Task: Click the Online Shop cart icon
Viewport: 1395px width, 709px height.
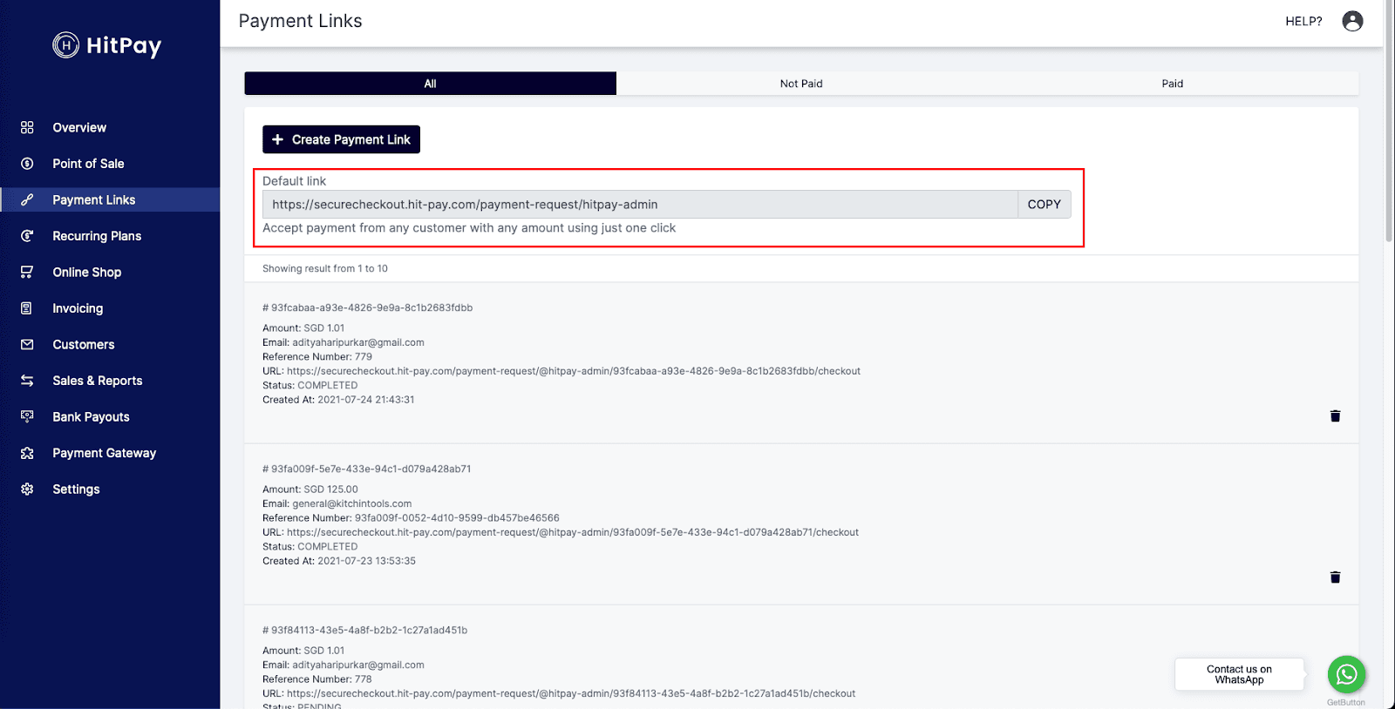Action: tap(27, 272)
